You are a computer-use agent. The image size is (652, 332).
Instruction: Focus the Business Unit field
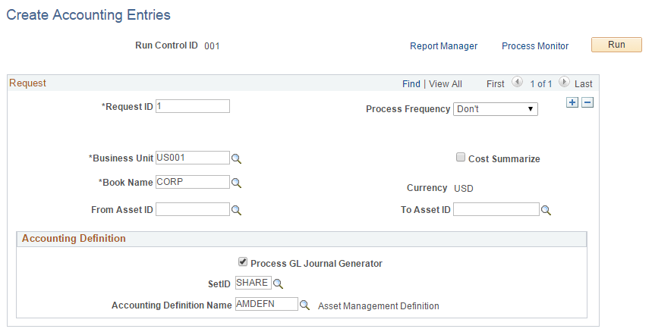coord(193,158)
